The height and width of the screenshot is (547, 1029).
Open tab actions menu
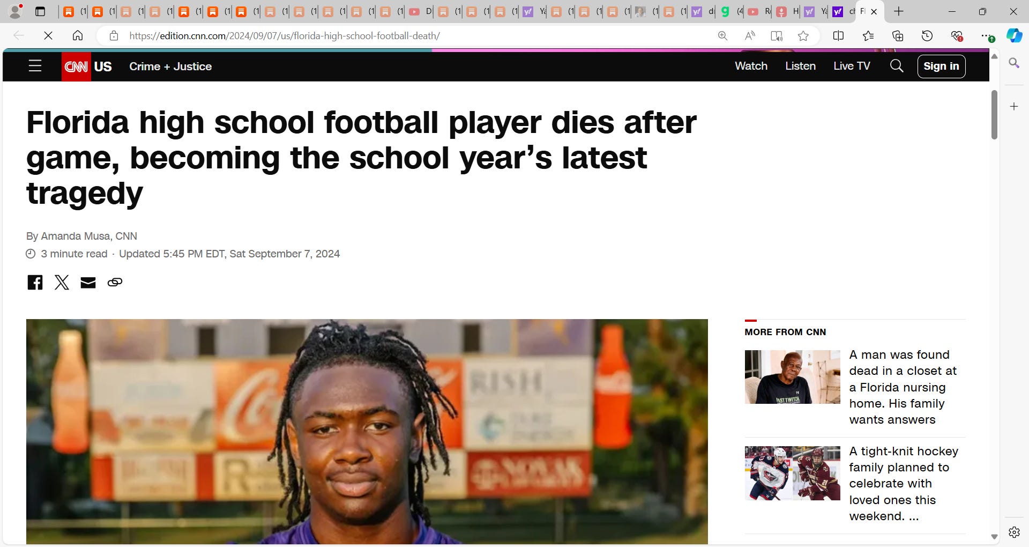coord(40,11)
